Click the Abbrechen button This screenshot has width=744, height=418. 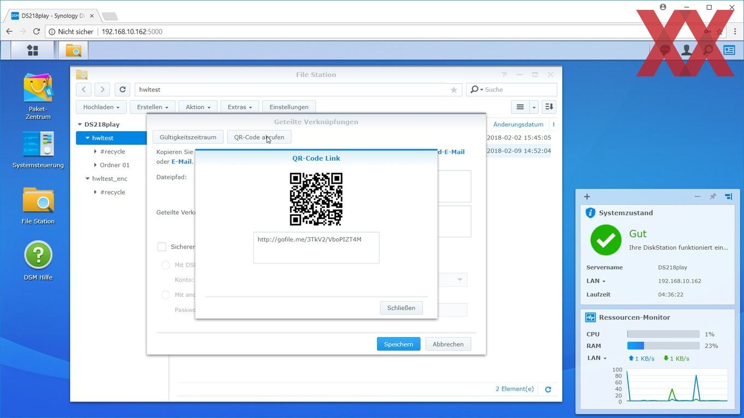tap(448, 344)
